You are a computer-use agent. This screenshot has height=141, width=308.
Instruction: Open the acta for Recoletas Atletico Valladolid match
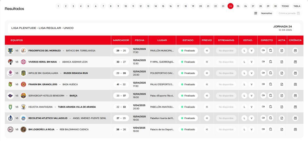pos(282,118)
